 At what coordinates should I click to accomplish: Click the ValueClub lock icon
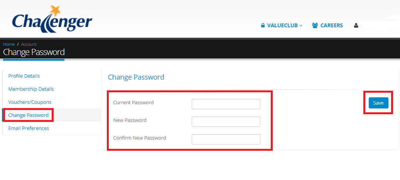(263, 25)
